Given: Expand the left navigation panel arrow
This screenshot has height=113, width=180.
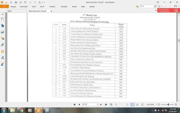Looking at the screenshot, I should pos(2,14).
